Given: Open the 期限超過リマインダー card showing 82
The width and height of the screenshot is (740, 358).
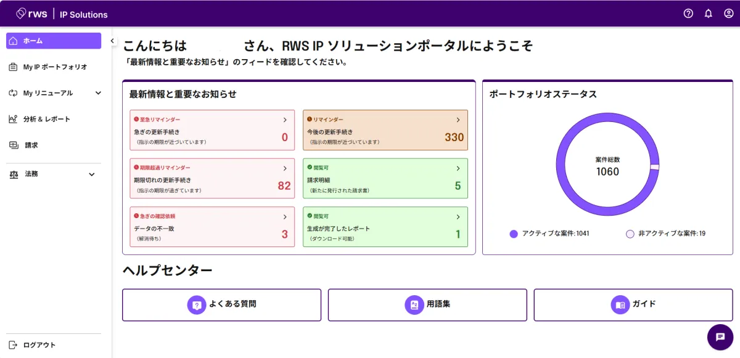Looking at the screenshot, I should (212, 179).
